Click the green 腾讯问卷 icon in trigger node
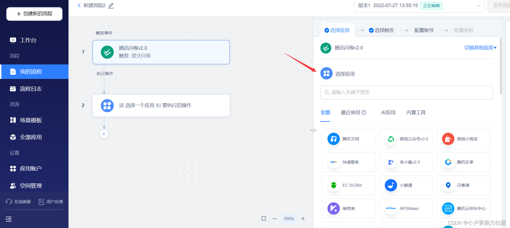Viewport: 510px width, 228px height. (x=107, y=52)
